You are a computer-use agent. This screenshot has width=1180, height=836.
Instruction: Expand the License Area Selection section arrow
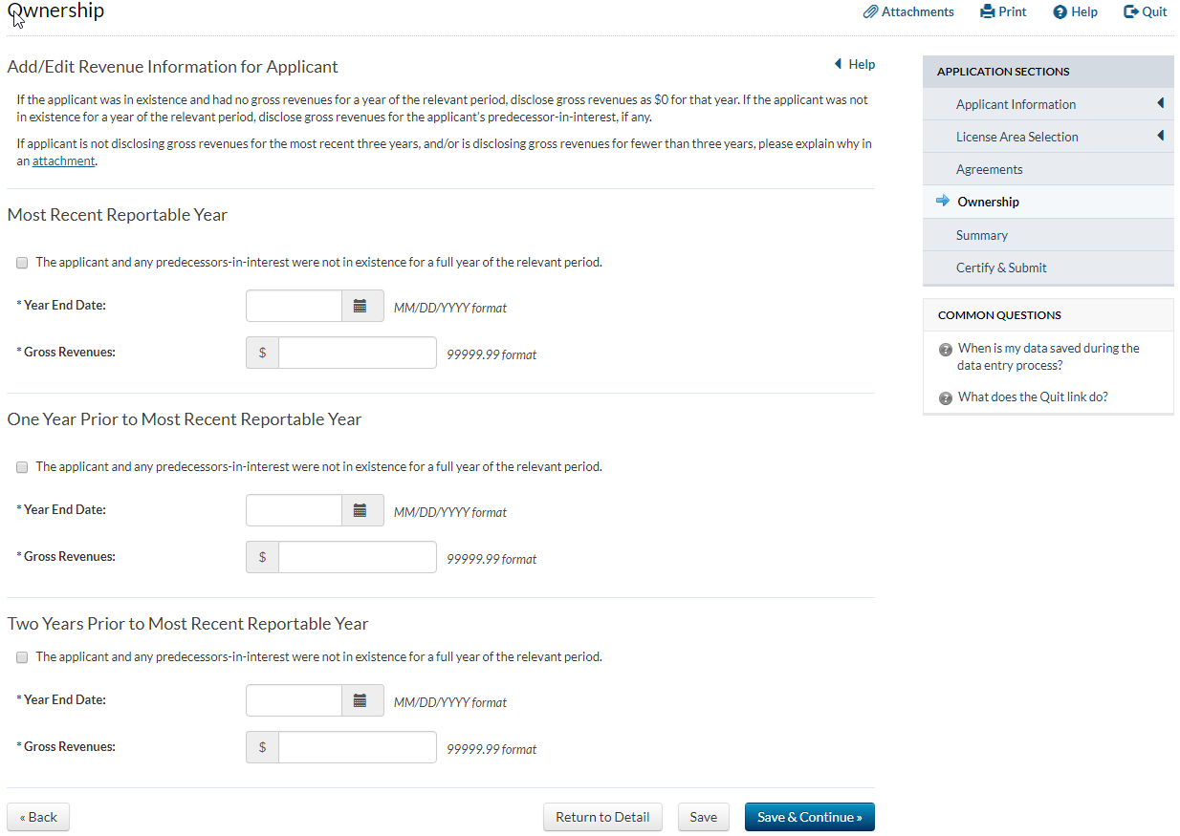pos(1160,136)
